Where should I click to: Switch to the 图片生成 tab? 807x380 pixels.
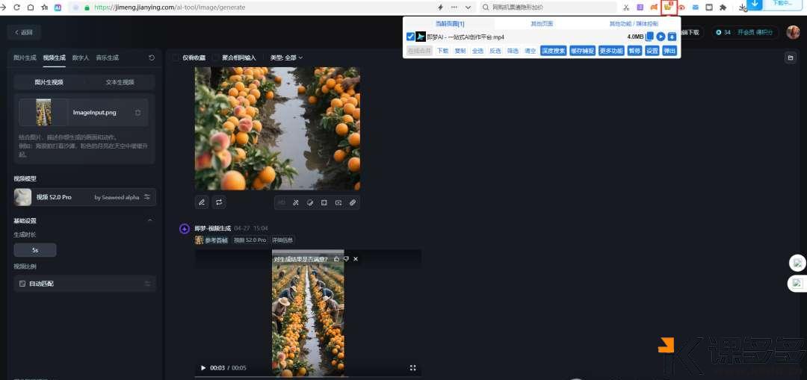(x=25, y=57)
